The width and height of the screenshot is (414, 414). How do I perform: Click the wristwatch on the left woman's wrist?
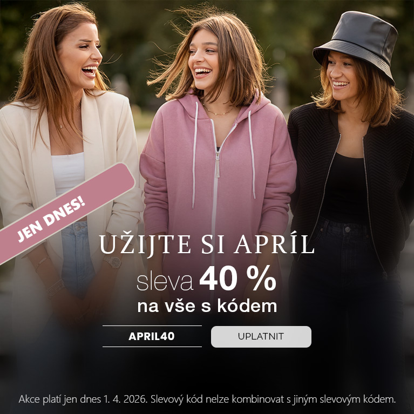click(113, 261)
